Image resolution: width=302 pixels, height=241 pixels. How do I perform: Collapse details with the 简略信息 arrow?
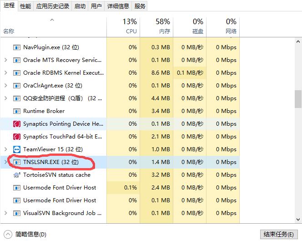7,234
